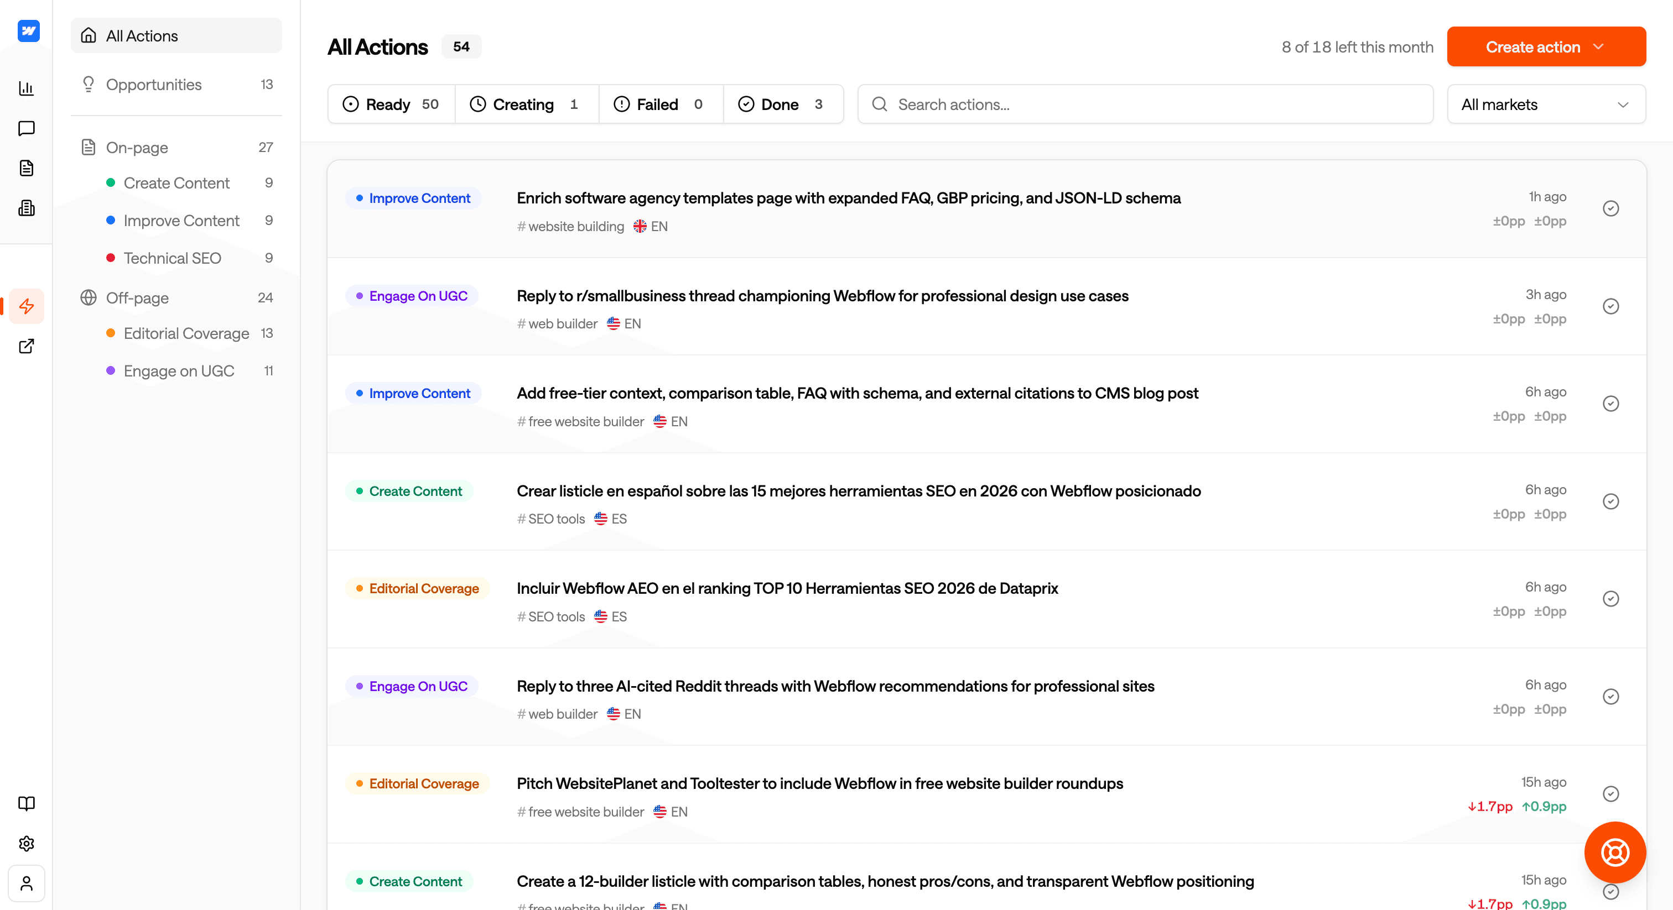The height and width of the screenshot is (910, 1673).
Task: Click the external link icon in the sidebar
Action: 27,346
